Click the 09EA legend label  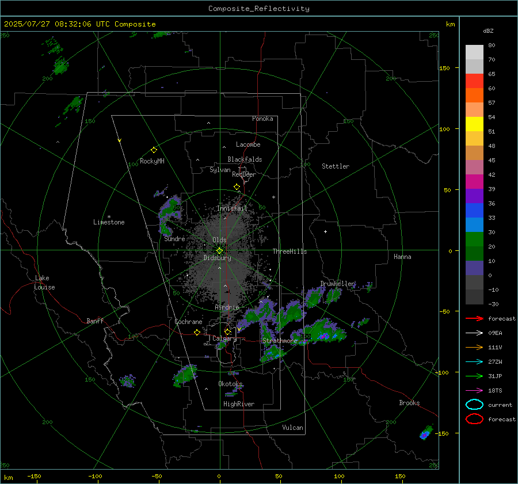[495, 333]
